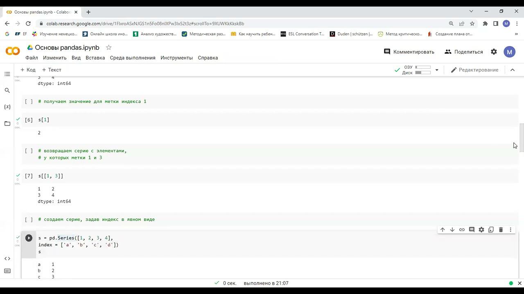Open the search and replace sidebar icon

(x=7, y=90)
